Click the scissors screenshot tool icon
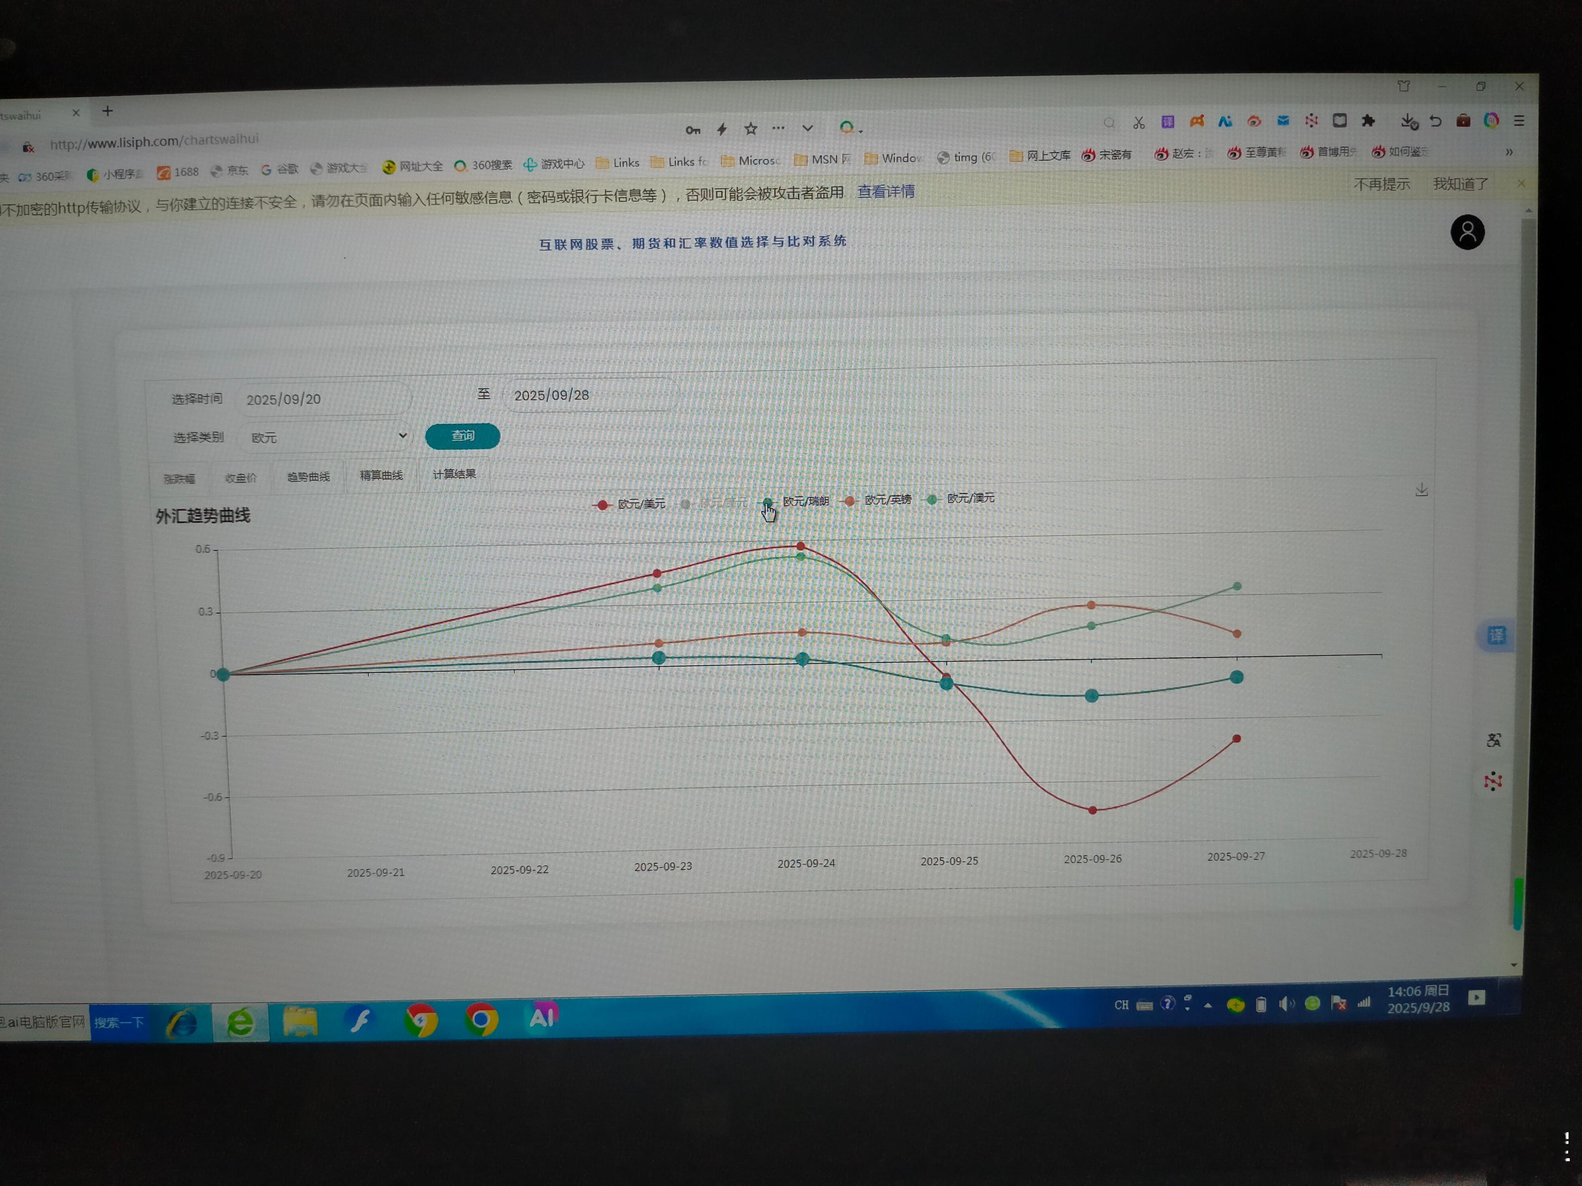This screenshot has width=1582, height=1186. [1139, 122]
